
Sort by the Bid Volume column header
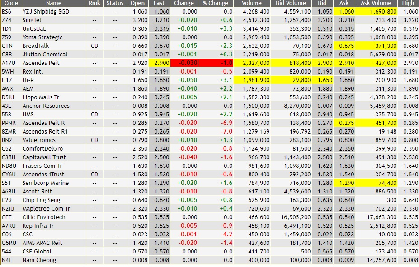291,3
